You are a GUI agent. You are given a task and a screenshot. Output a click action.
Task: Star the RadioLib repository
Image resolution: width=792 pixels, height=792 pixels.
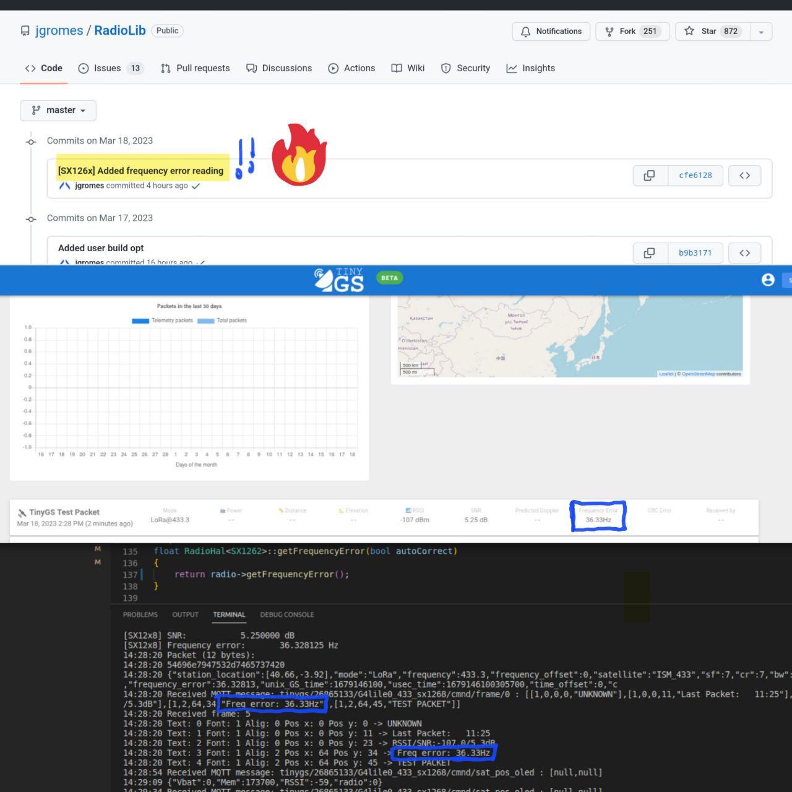[x=712, y=32]
